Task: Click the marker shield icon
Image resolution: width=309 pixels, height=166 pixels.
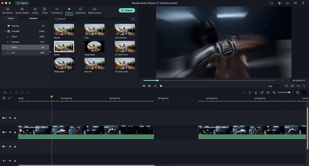Action: [x=250, y=93]
